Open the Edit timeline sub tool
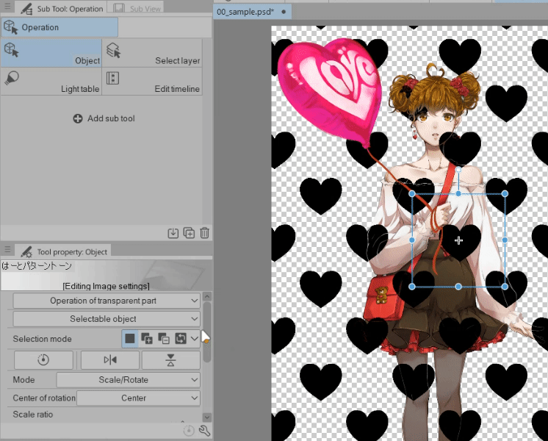The height and width of the screenshot is (441, 548). click(x=153, y=81)
